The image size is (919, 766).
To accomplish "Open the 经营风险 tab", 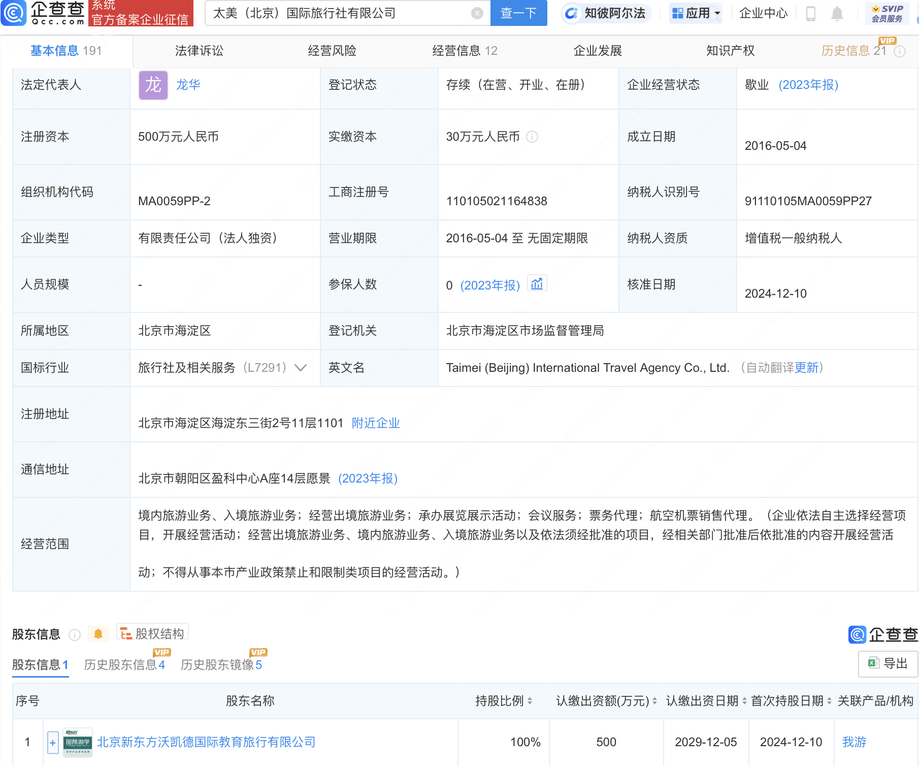I will pyautogui.click(x=332, y=51).
